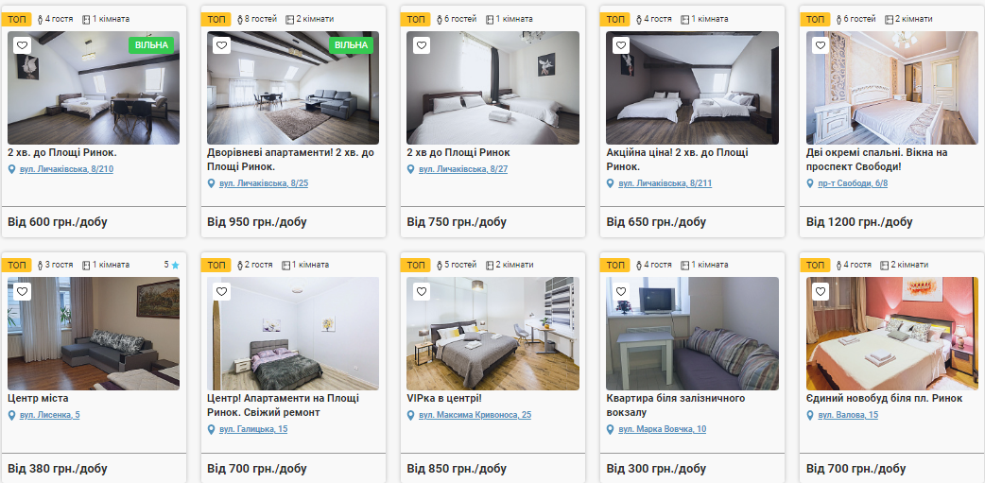985x483 pixels.
Task: Click the 5 star rating on Центр міста
Action: pos(171,265)
